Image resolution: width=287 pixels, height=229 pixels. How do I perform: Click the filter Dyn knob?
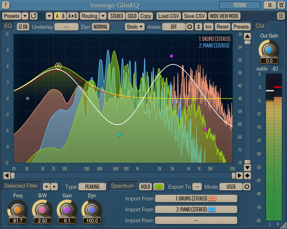92,210
